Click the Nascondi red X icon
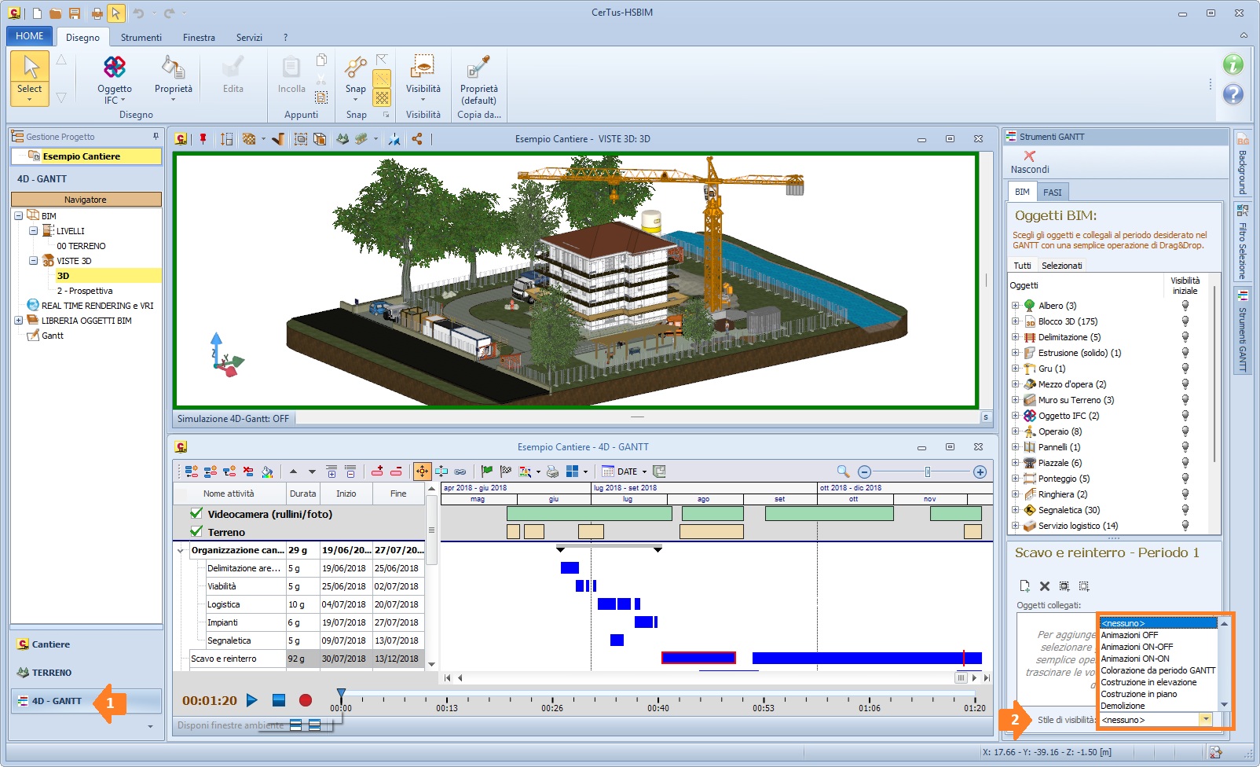This screenshot has width=1260, height=767. point(1029,156)
